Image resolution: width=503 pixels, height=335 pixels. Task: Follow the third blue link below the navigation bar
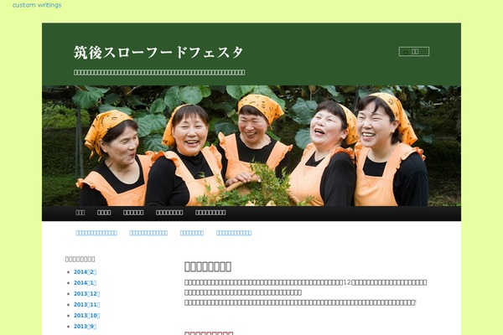point(192,233)
